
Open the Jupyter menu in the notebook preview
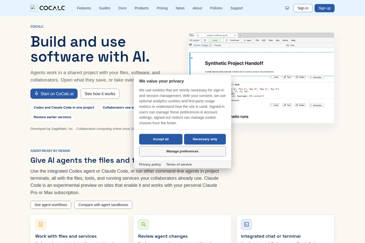[195, 40]
